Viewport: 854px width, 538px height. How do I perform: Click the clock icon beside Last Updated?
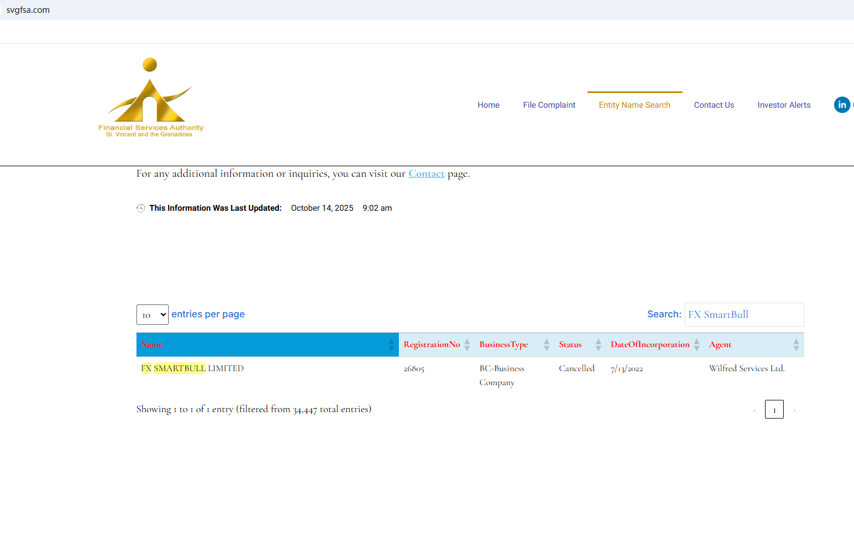[x=141, y=208]
